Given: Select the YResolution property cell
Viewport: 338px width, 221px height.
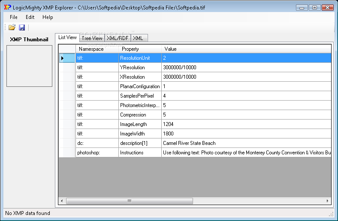Looking at the screenshot, I should pos(140,68).
